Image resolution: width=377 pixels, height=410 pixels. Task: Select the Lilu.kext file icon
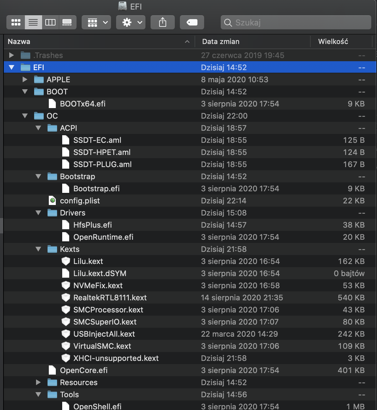click(66, 261)
